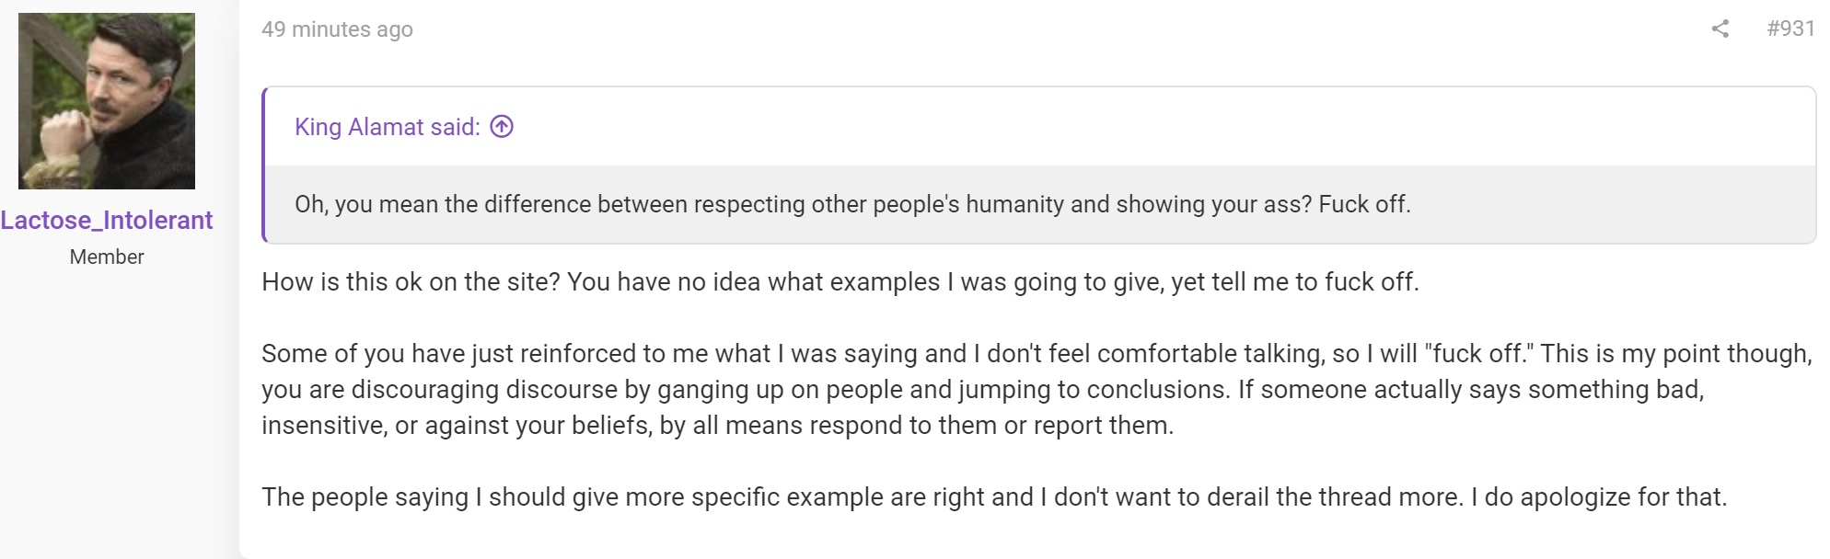Click sentence starting 'You have no idea what examples'

coord(993,281)
